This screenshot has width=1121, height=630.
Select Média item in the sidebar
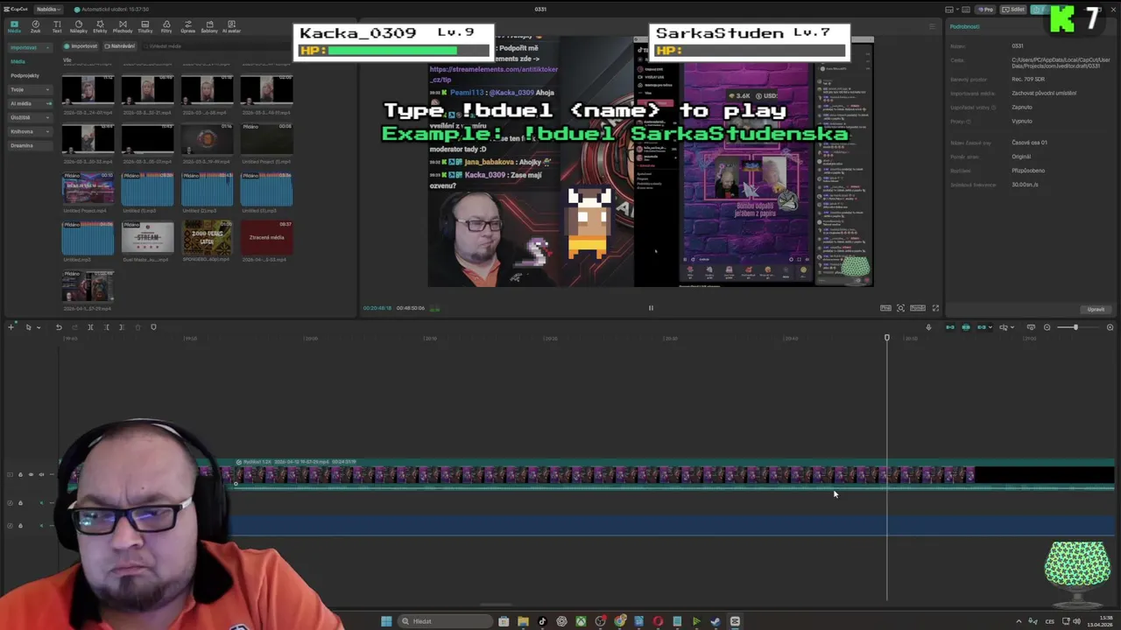(x=18, y=61)
